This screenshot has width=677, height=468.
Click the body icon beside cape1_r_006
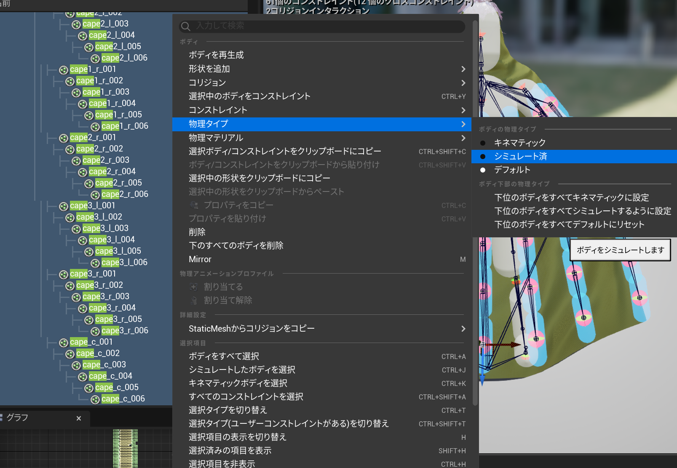(95, 127)
